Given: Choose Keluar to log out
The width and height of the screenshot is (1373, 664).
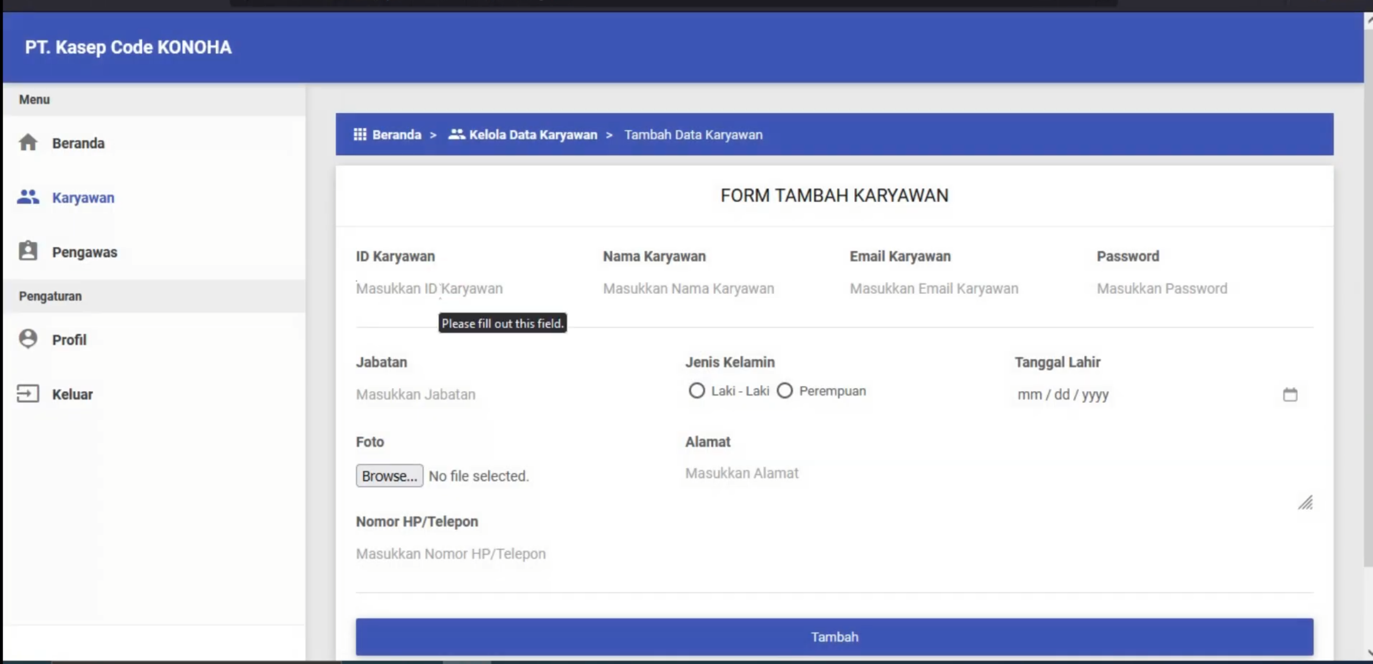Looking at the screenshot, I should click(x=154, y=394).
